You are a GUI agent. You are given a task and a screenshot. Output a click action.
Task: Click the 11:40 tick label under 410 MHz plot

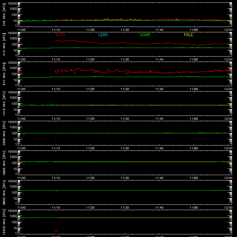click(159, 60)
